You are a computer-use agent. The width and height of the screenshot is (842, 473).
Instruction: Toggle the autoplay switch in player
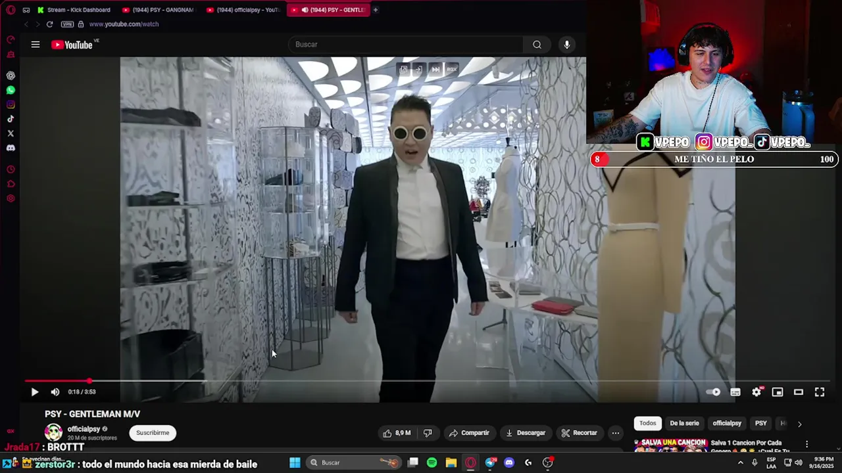pos(714,392)
